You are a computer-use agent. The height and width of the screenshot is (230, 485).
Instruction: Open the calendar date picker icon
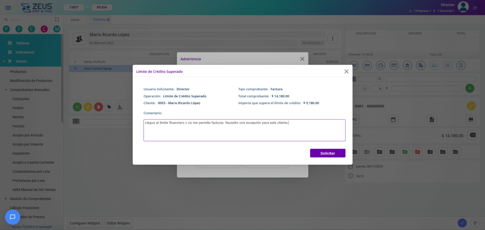(393, 119)
